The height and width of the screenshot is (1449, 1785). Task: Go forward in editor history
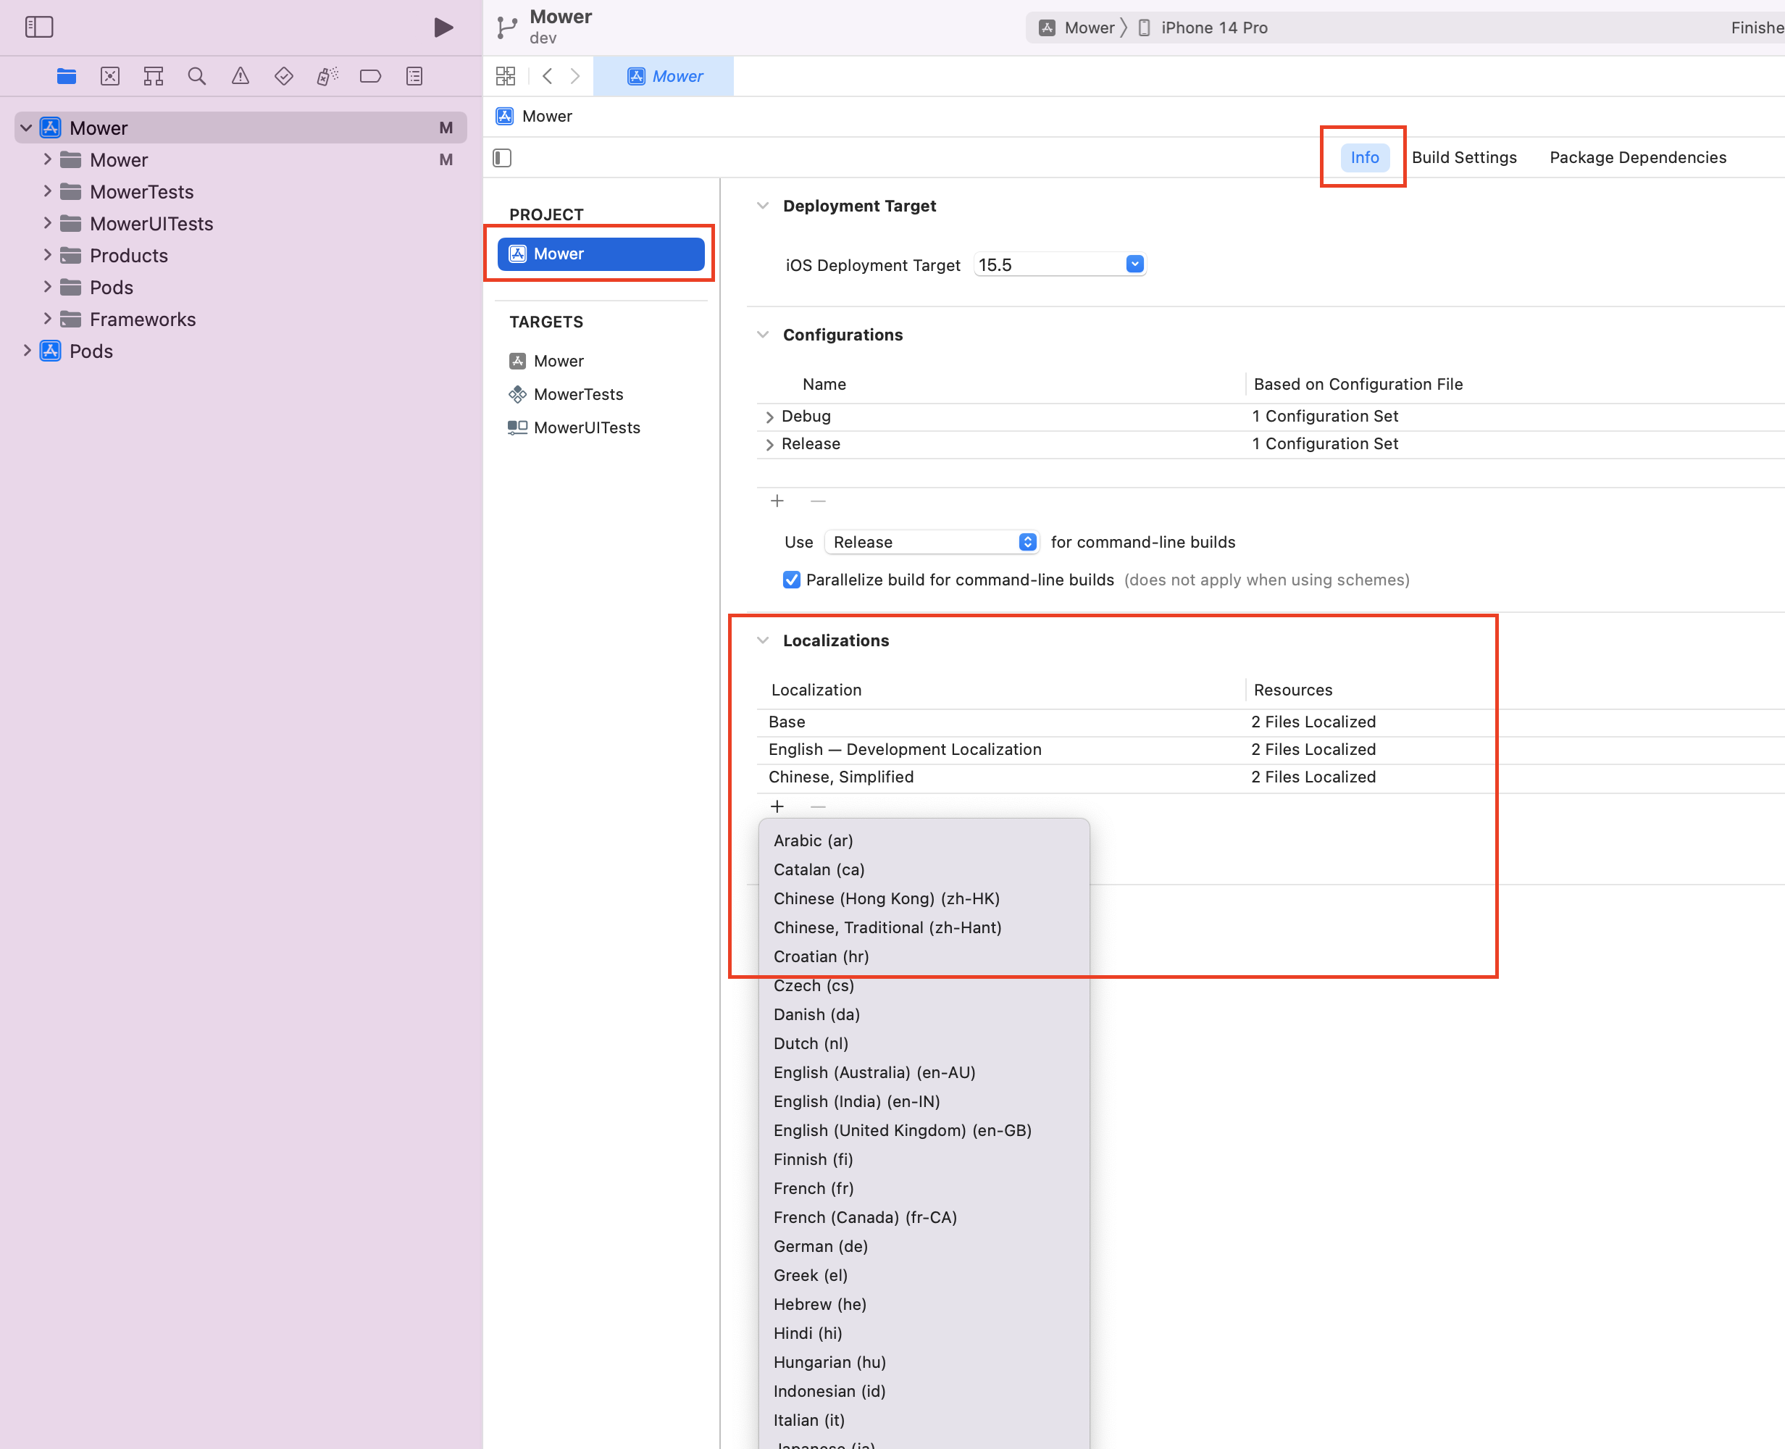pos(575,77)
